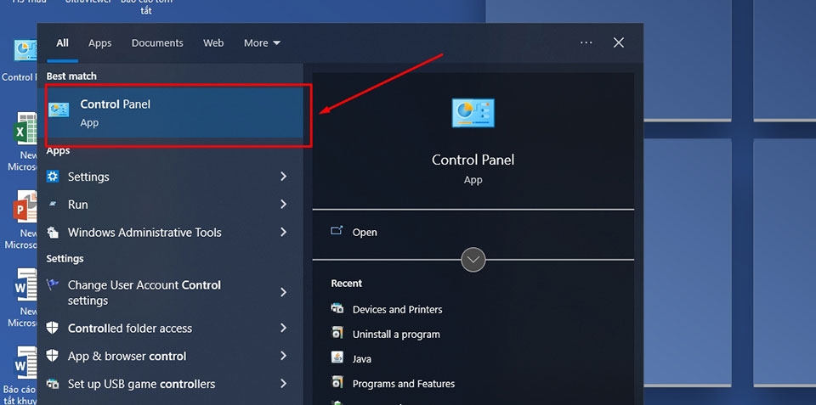816x405 pixels.
Task: Open Programs and Features from Recent
Action: click(x=404, y=384)
